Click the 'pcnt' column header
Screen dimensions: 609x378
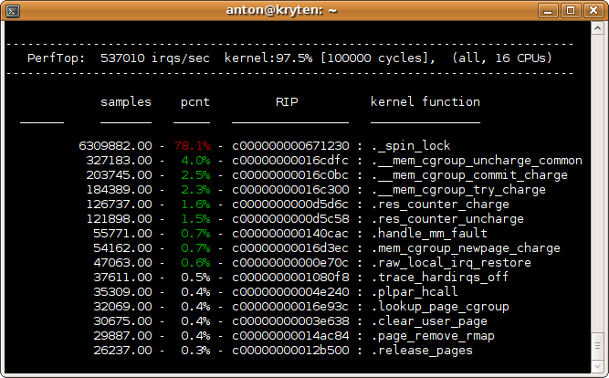[x=195, y=102]
